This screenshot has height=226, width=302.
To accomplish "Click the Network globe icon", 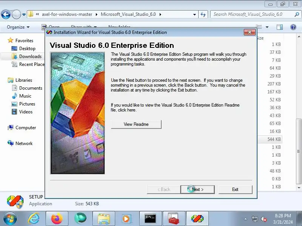I will click(11, 143).
